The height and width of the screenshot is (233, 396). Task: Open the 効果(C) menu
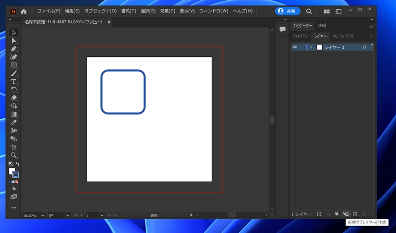(168, 11)
